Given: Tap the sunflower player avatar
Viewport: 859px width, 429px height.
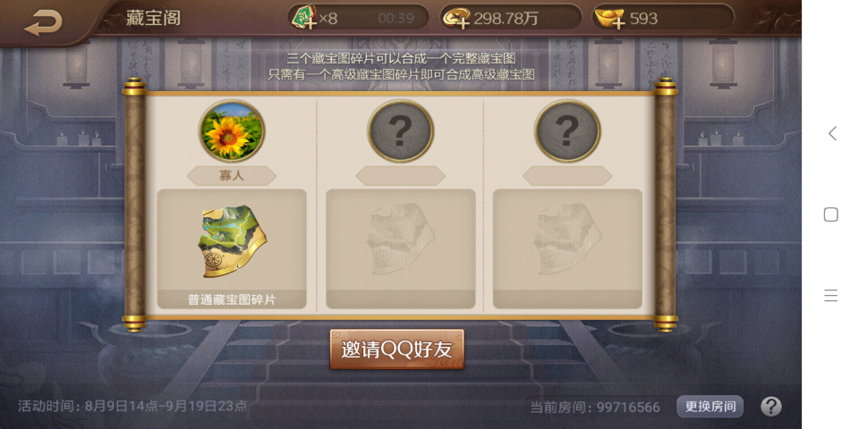Looking at the screenshot, I should (232, 130).
